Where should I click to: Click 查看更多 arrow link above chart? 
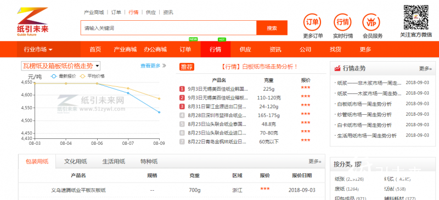(153, 66)
